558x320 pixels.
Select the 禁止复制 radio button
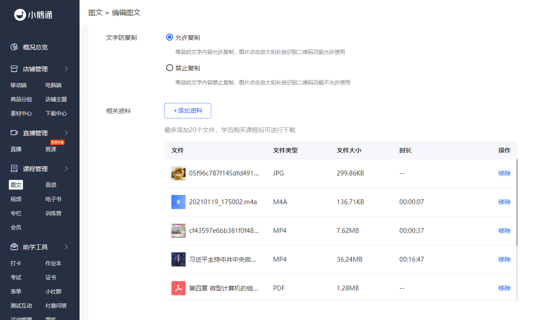pyautogui.click(x=169, y=68)
